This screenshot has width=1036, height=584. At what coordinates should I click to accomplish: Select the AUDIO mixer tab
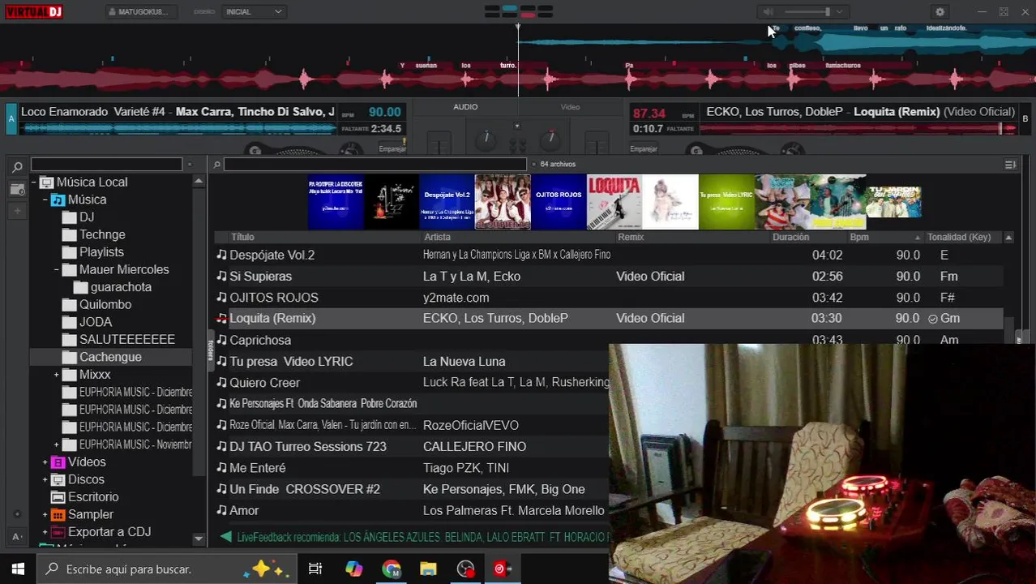pyautogui.click(x=465, y=107)
